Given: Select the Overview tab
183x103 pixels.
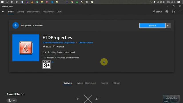Looking at the screenshot, I should point(68,83).
